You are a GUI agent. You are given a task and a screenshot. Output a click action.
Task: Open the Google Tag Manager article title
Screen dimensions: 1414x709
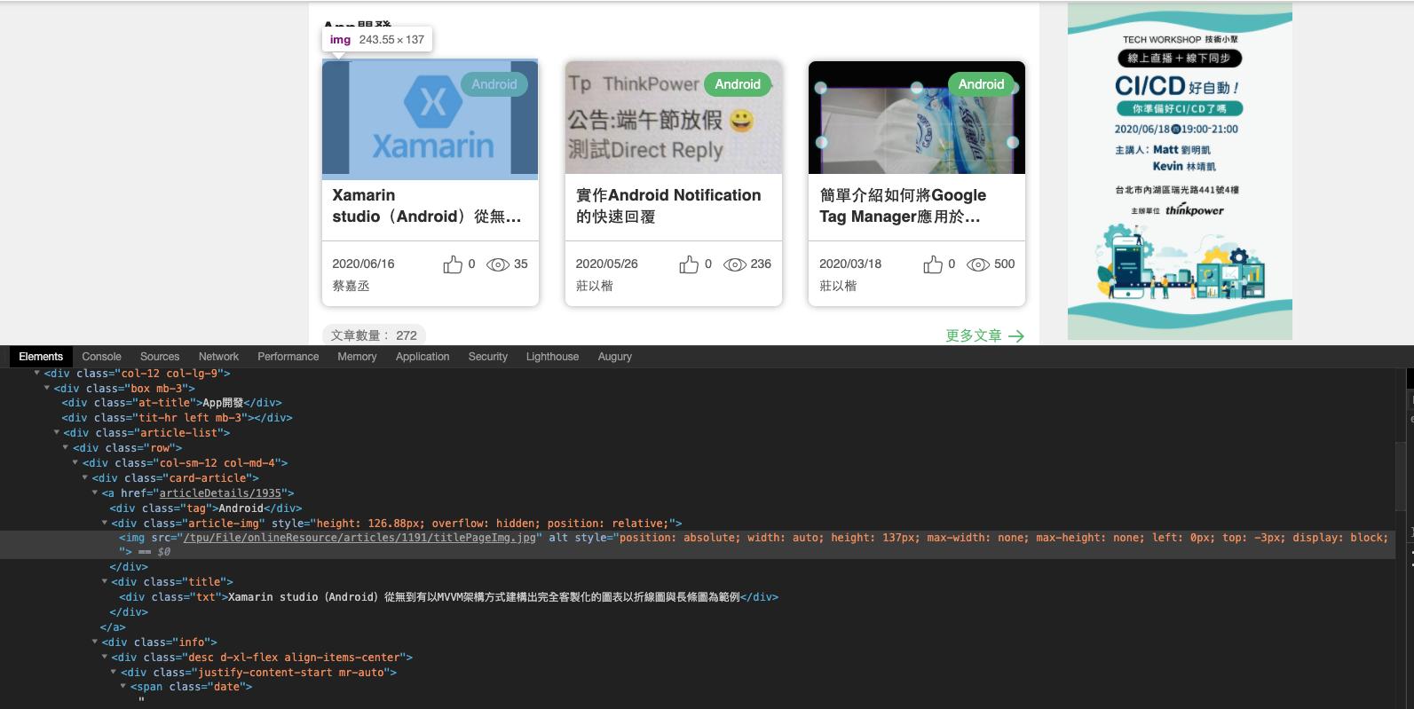pos(903,206)
